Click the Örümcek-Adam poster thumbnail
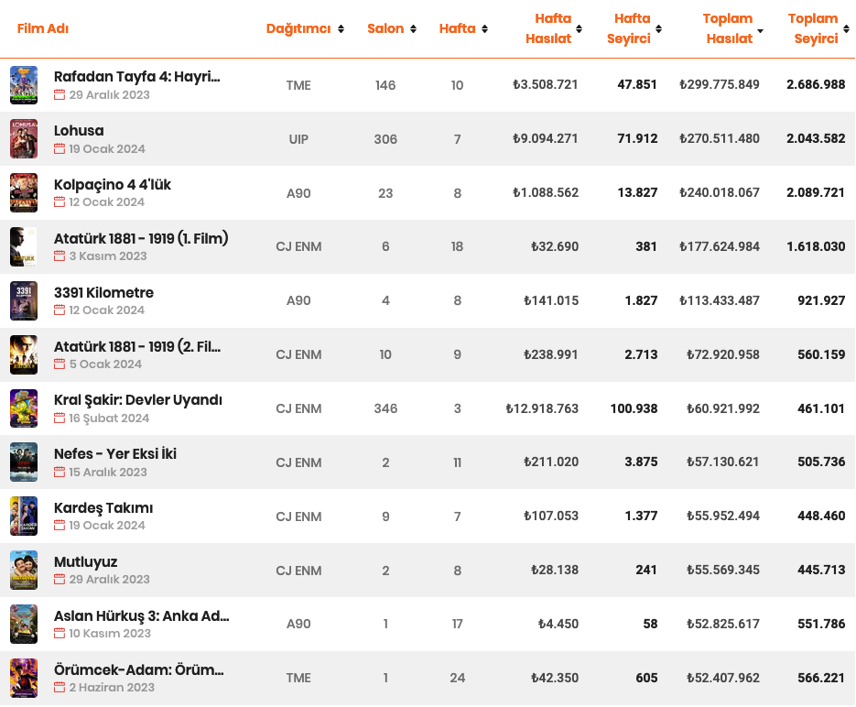The width and height of the screenshot is (856, 707). (x=24, y=678)
